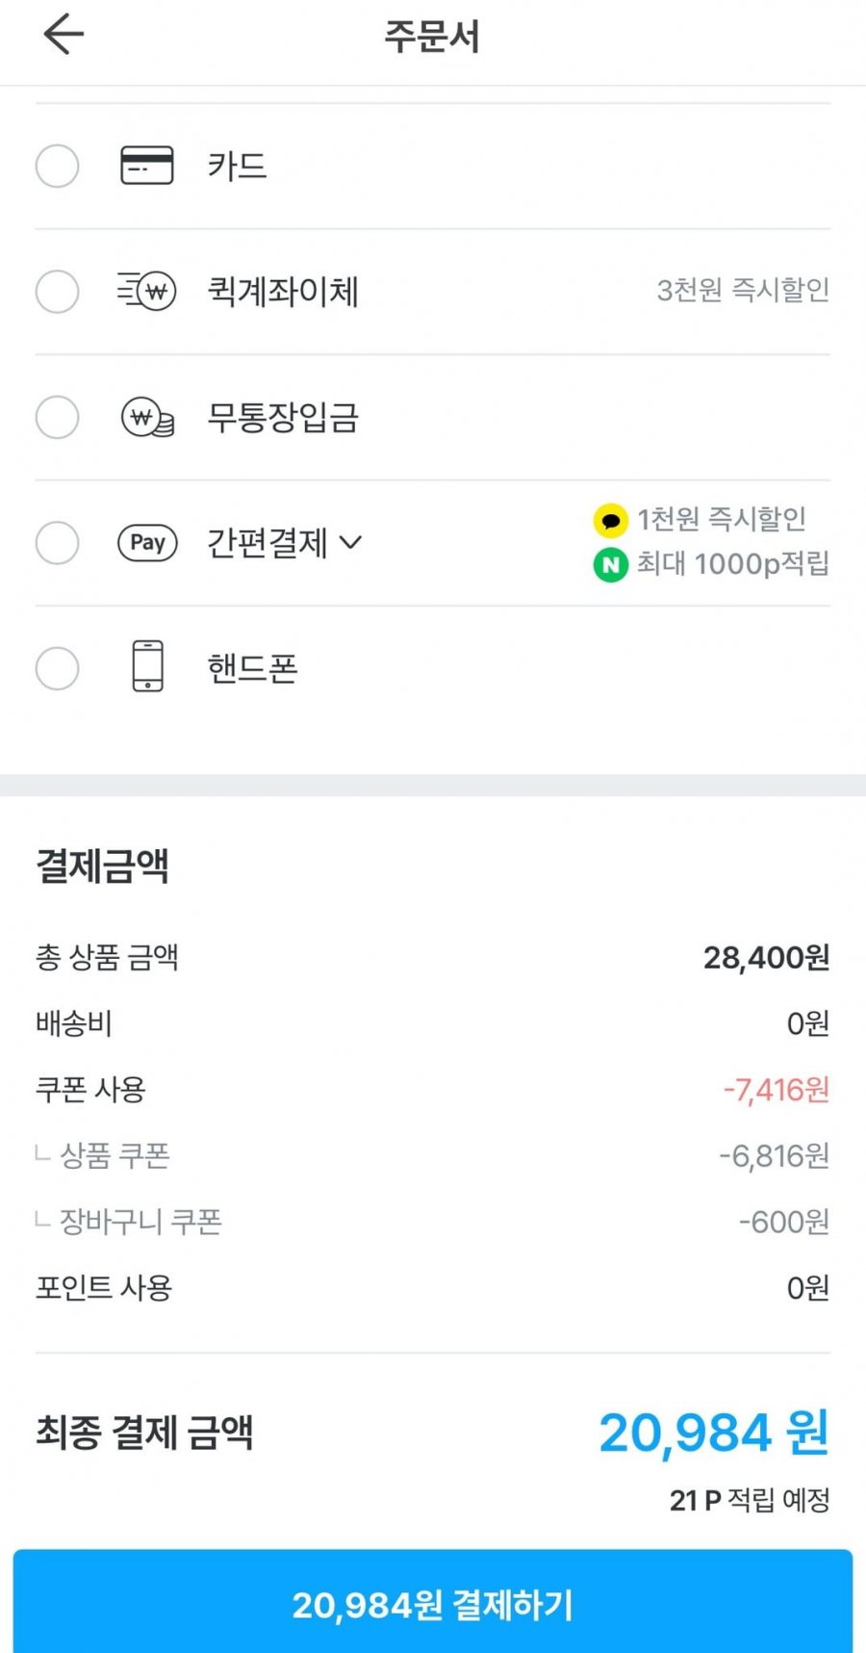Click the 쿠폰 사용 discount amount
The image size is (866, 1653).
tap(776, 1090)
